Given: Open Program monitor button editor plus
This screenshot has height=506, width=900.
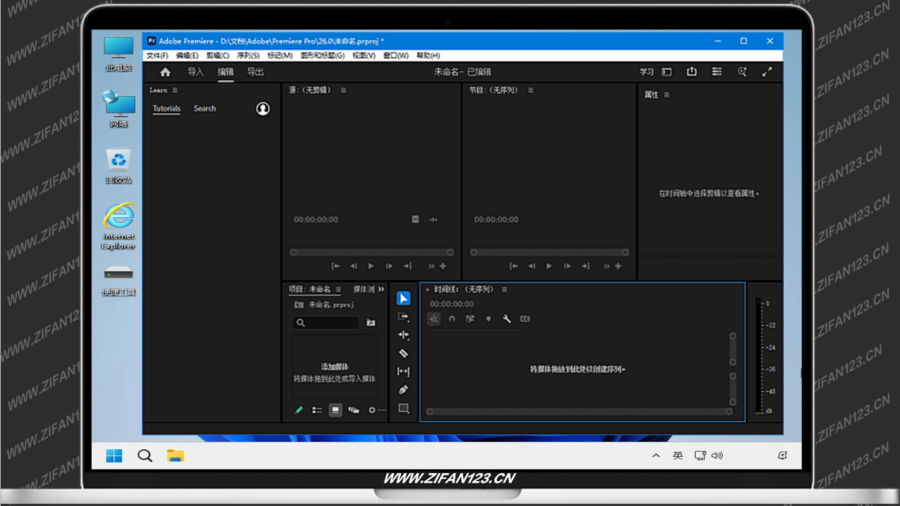Looking at the screenshot, I should tap(618, 266).
